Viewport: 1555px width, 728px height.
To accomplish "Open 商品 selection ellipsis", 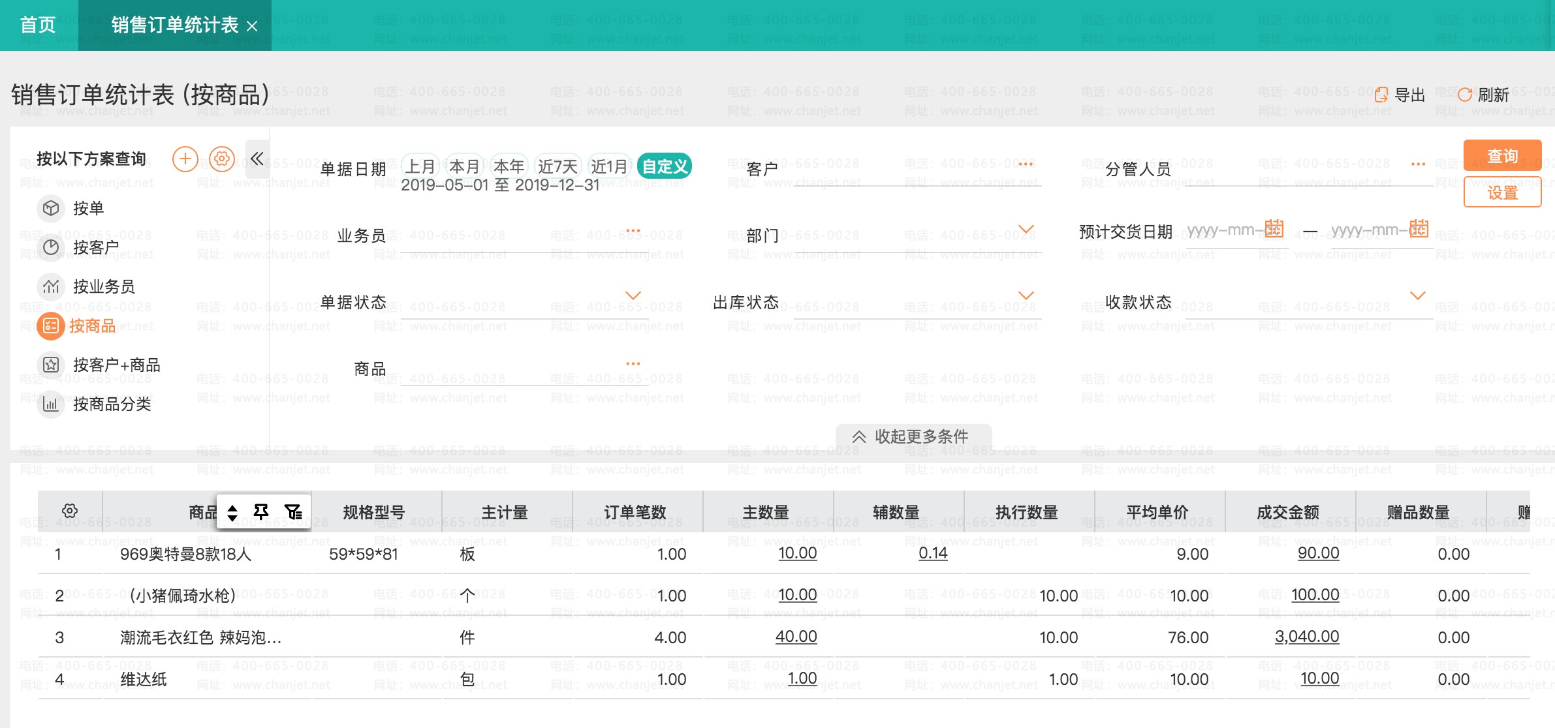I will tap(633, 363).
